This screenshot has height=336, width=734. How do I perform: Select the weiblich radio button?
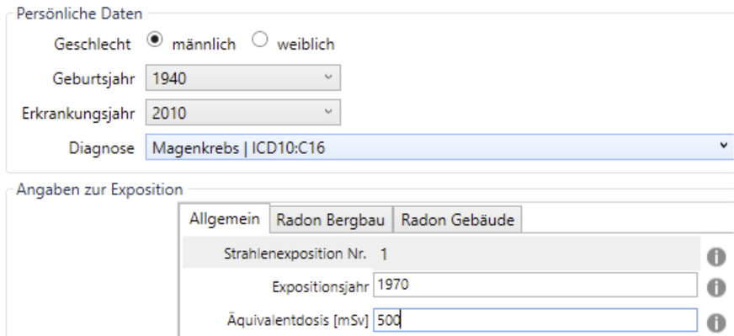coord(260,40)
